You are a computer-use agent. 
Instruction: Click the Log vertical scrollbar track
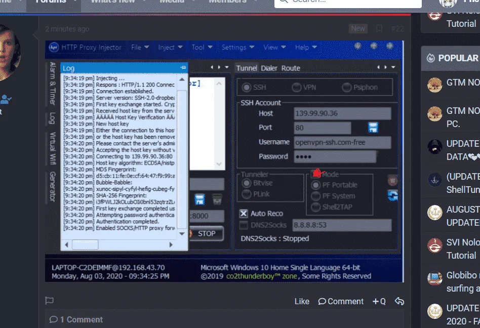[182, 159]
